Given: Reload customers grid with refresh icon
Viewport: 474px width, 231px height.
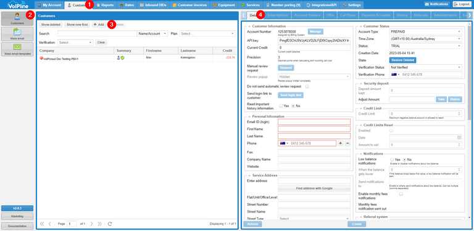Looking at the screenshot, I should tap(110, 224).
